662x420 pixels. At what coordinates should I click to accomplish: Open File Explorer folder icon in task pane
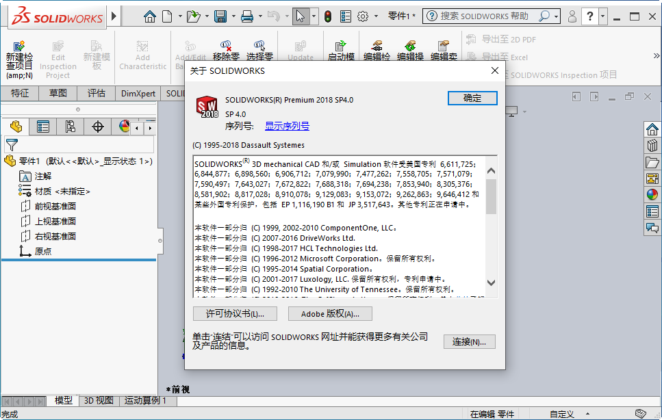coord(652,162)
